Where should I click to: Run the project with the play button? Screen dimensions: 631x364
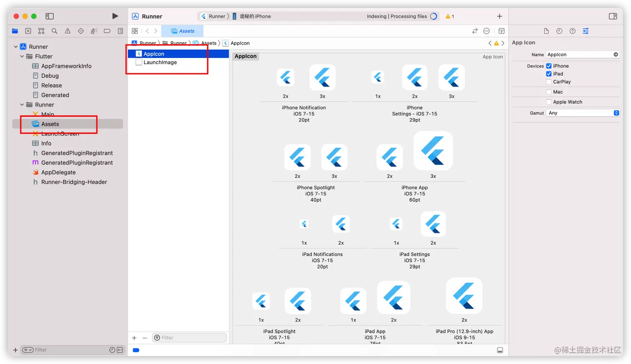pyautogui.click(x=115, y=16)
